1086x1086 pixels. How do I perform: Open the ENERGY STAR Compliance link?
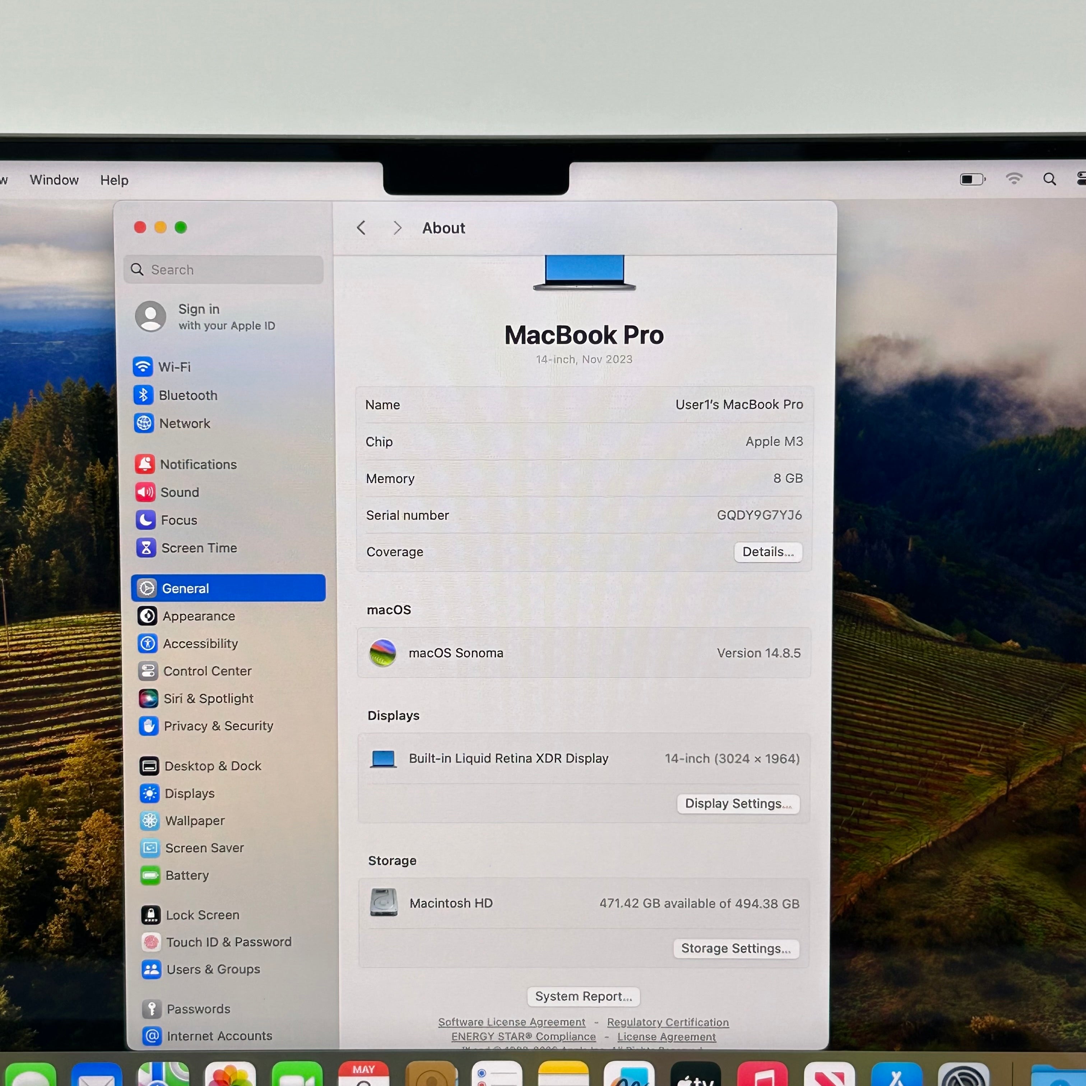tap(523, 1036)
